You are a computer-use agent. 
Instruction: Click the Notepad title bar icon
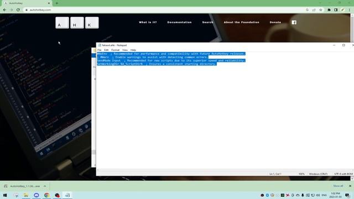[x=100, y=45]
